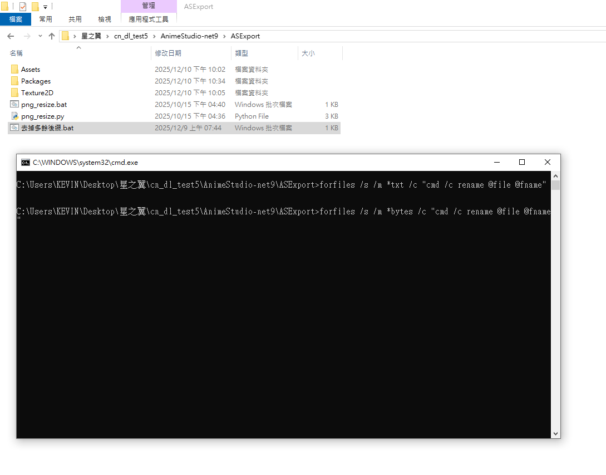Image resolution: width=606 pixels, height=475 pixels.
Task: Click the png_resize.py Python file icon
Action: tap(14, 116)
